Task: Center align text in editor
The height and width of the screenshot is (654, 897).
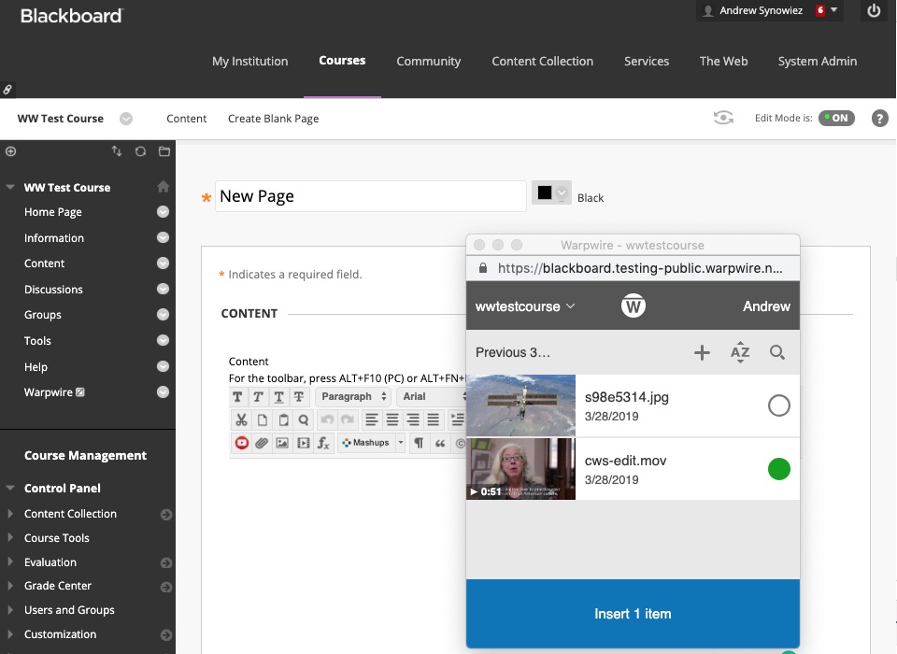Action: [x=392, y=420]
